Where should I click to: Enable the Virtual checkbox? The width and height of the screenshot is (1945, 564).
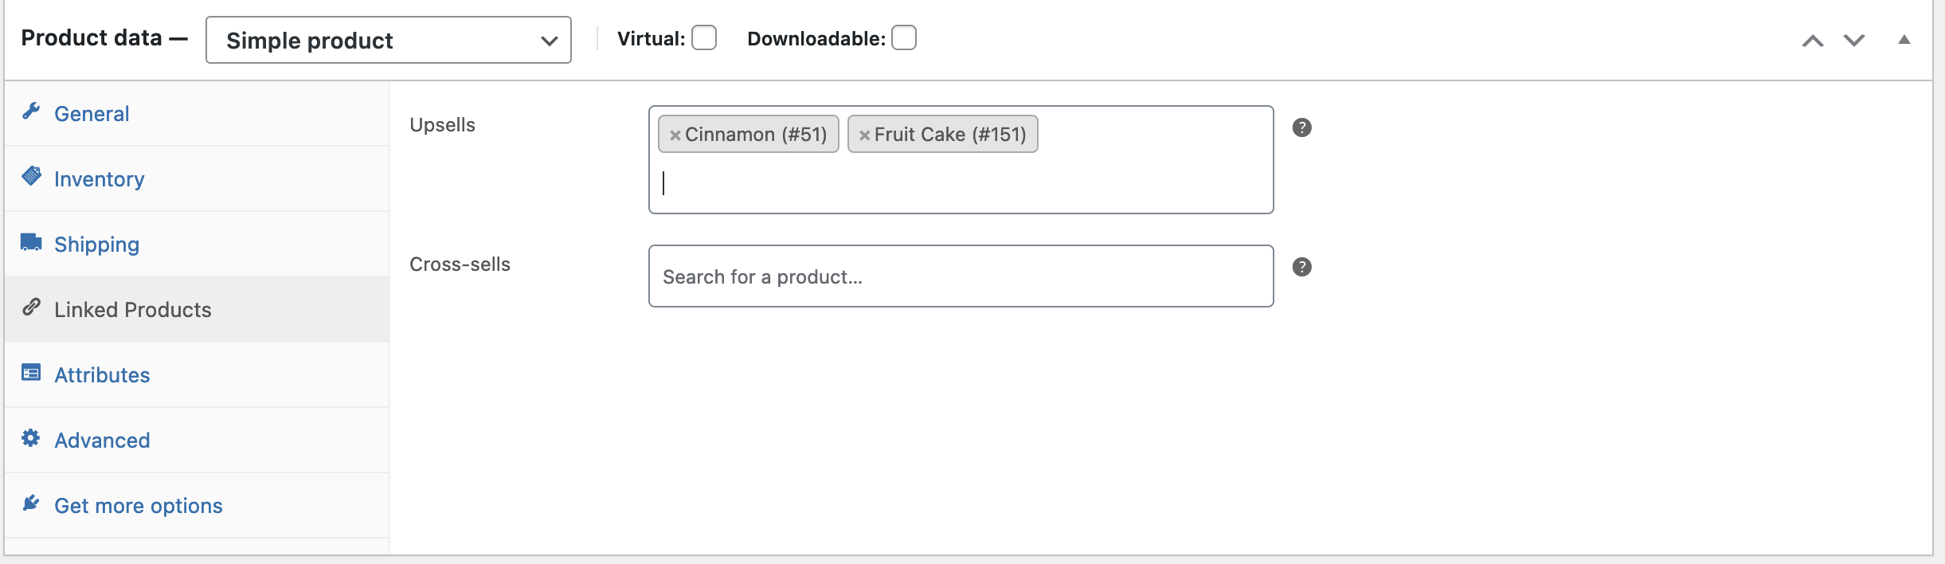coord(704,37)
